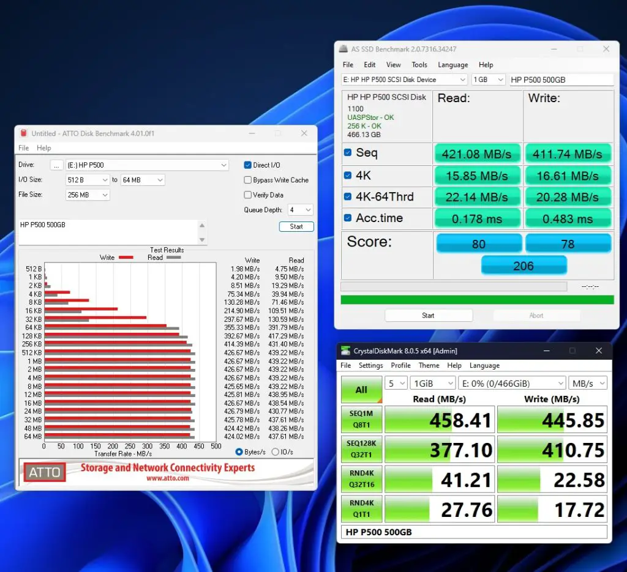Uncheck the Acc.time test checkbox
Image resolution: width=627 pixels, height=572 pixels.
point(348,218)
